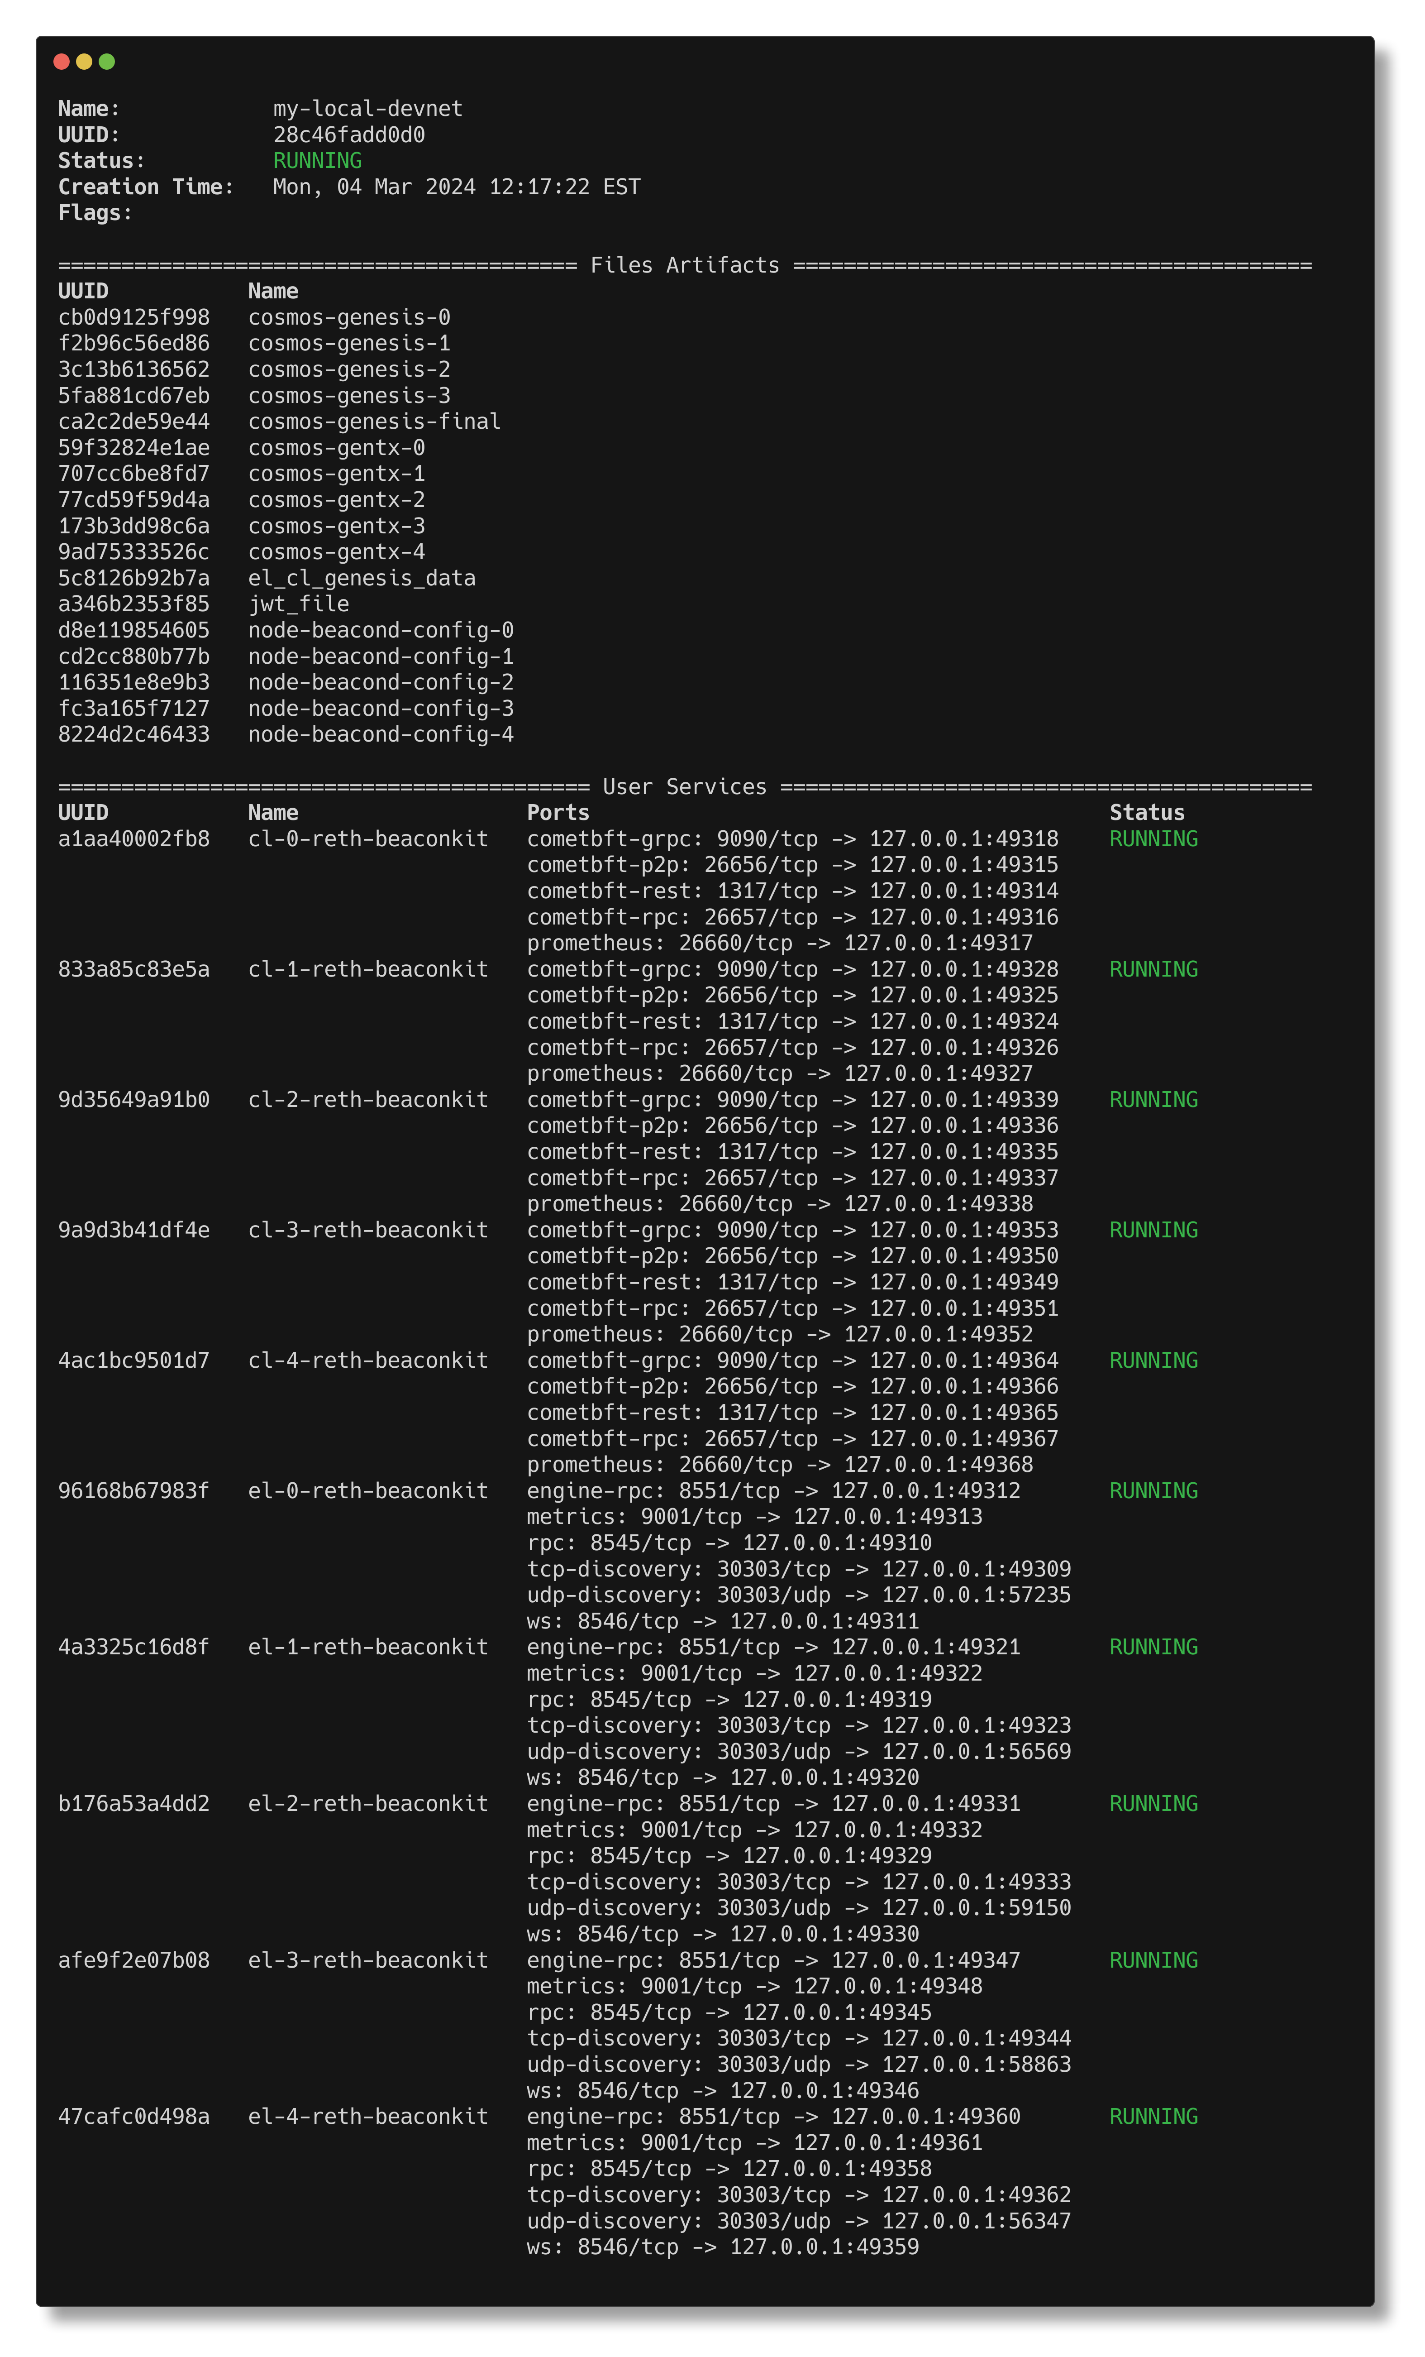
Task: Click cometbft-rest port line ending 49349
Action: (793, 1282)
